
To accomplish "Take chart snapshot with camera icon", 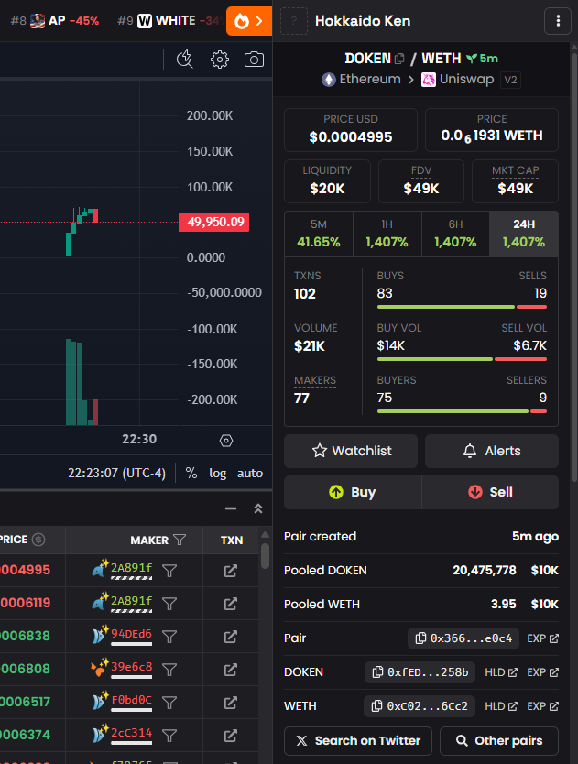I will tap(254, 60).
